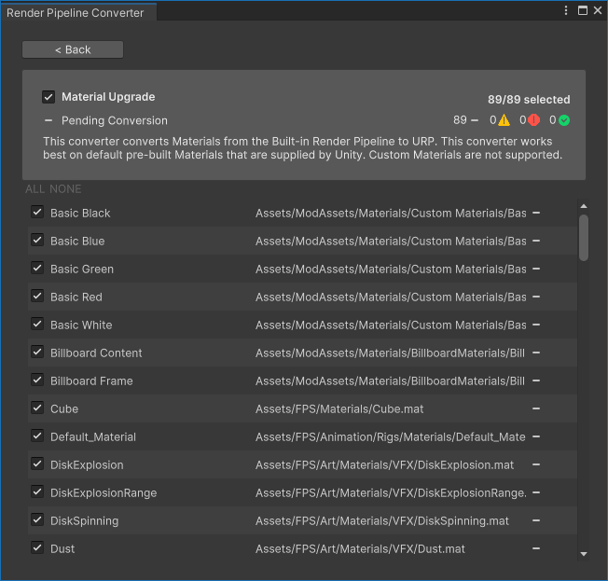Click the vertical scrollbar thumb

pos(584,237)
